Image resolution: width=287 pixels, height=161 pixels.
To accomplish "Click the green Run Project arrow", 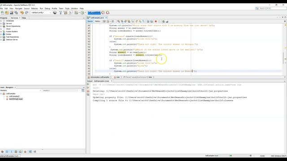I will pos(70,13).
